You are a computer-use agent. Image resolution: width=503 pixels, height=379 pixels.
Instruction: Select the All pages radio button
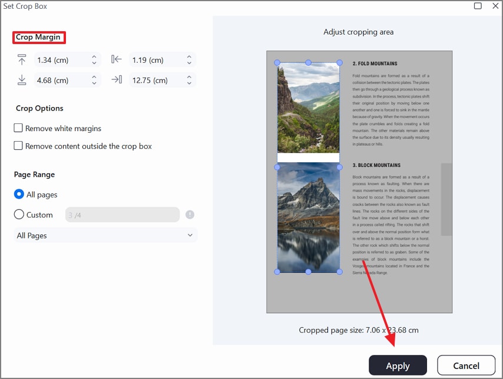coord(18,194)
